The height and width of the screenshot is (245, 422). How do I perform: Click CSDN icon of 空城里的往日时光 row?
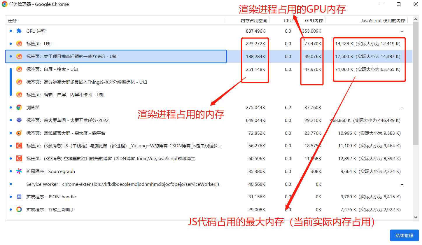tap(19, 158)
